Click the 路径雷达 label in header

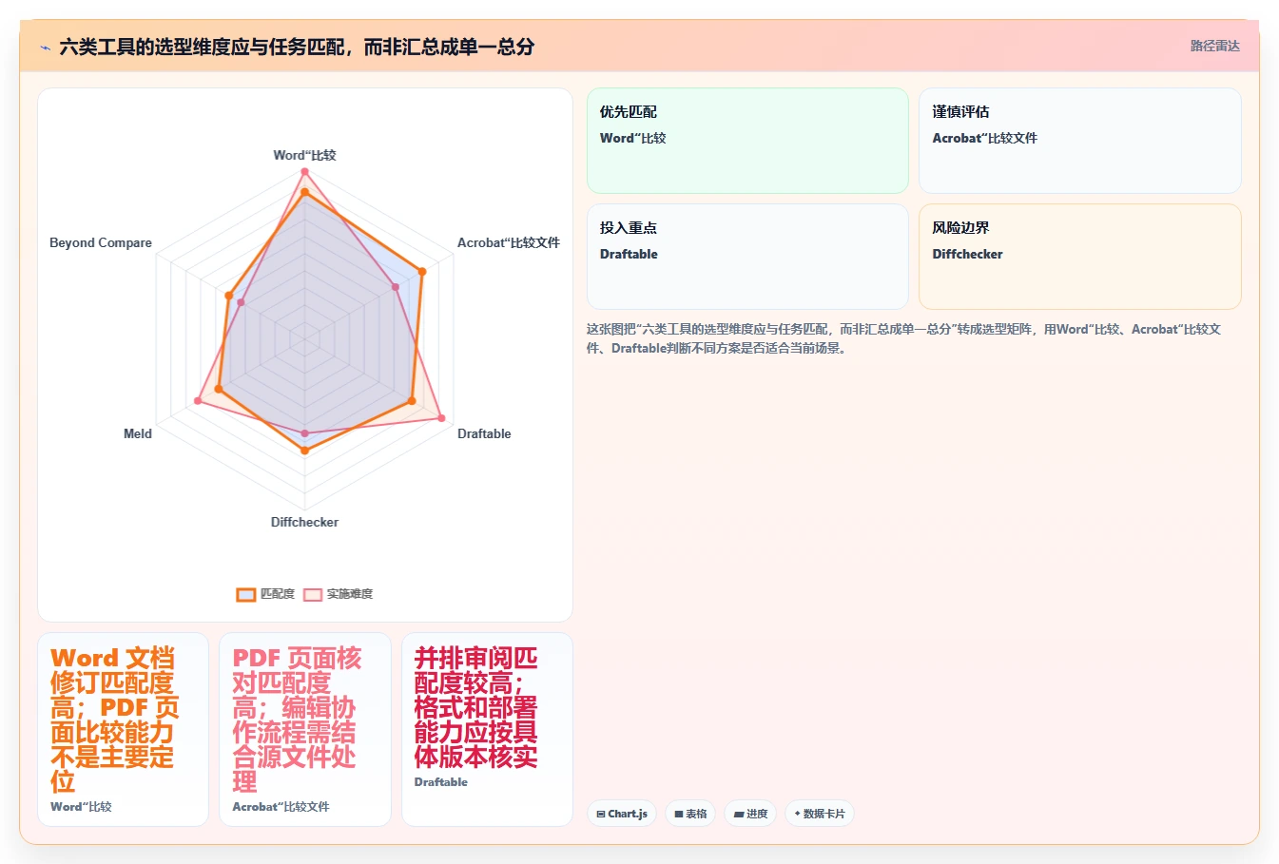tap(1215, 46)
